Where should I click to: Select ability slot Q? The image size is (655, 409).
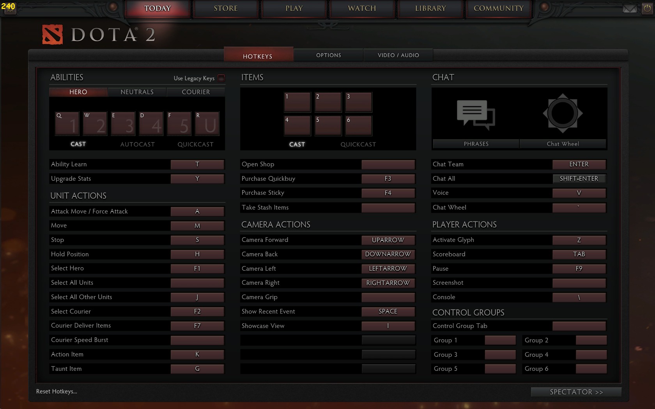click(x=67, y=123)
